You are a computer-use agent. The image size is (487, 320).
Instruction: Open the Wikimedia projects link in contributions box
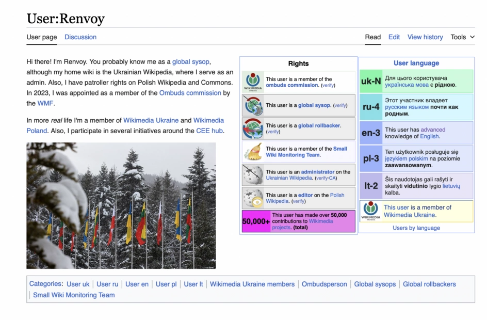tap(302, 225)
